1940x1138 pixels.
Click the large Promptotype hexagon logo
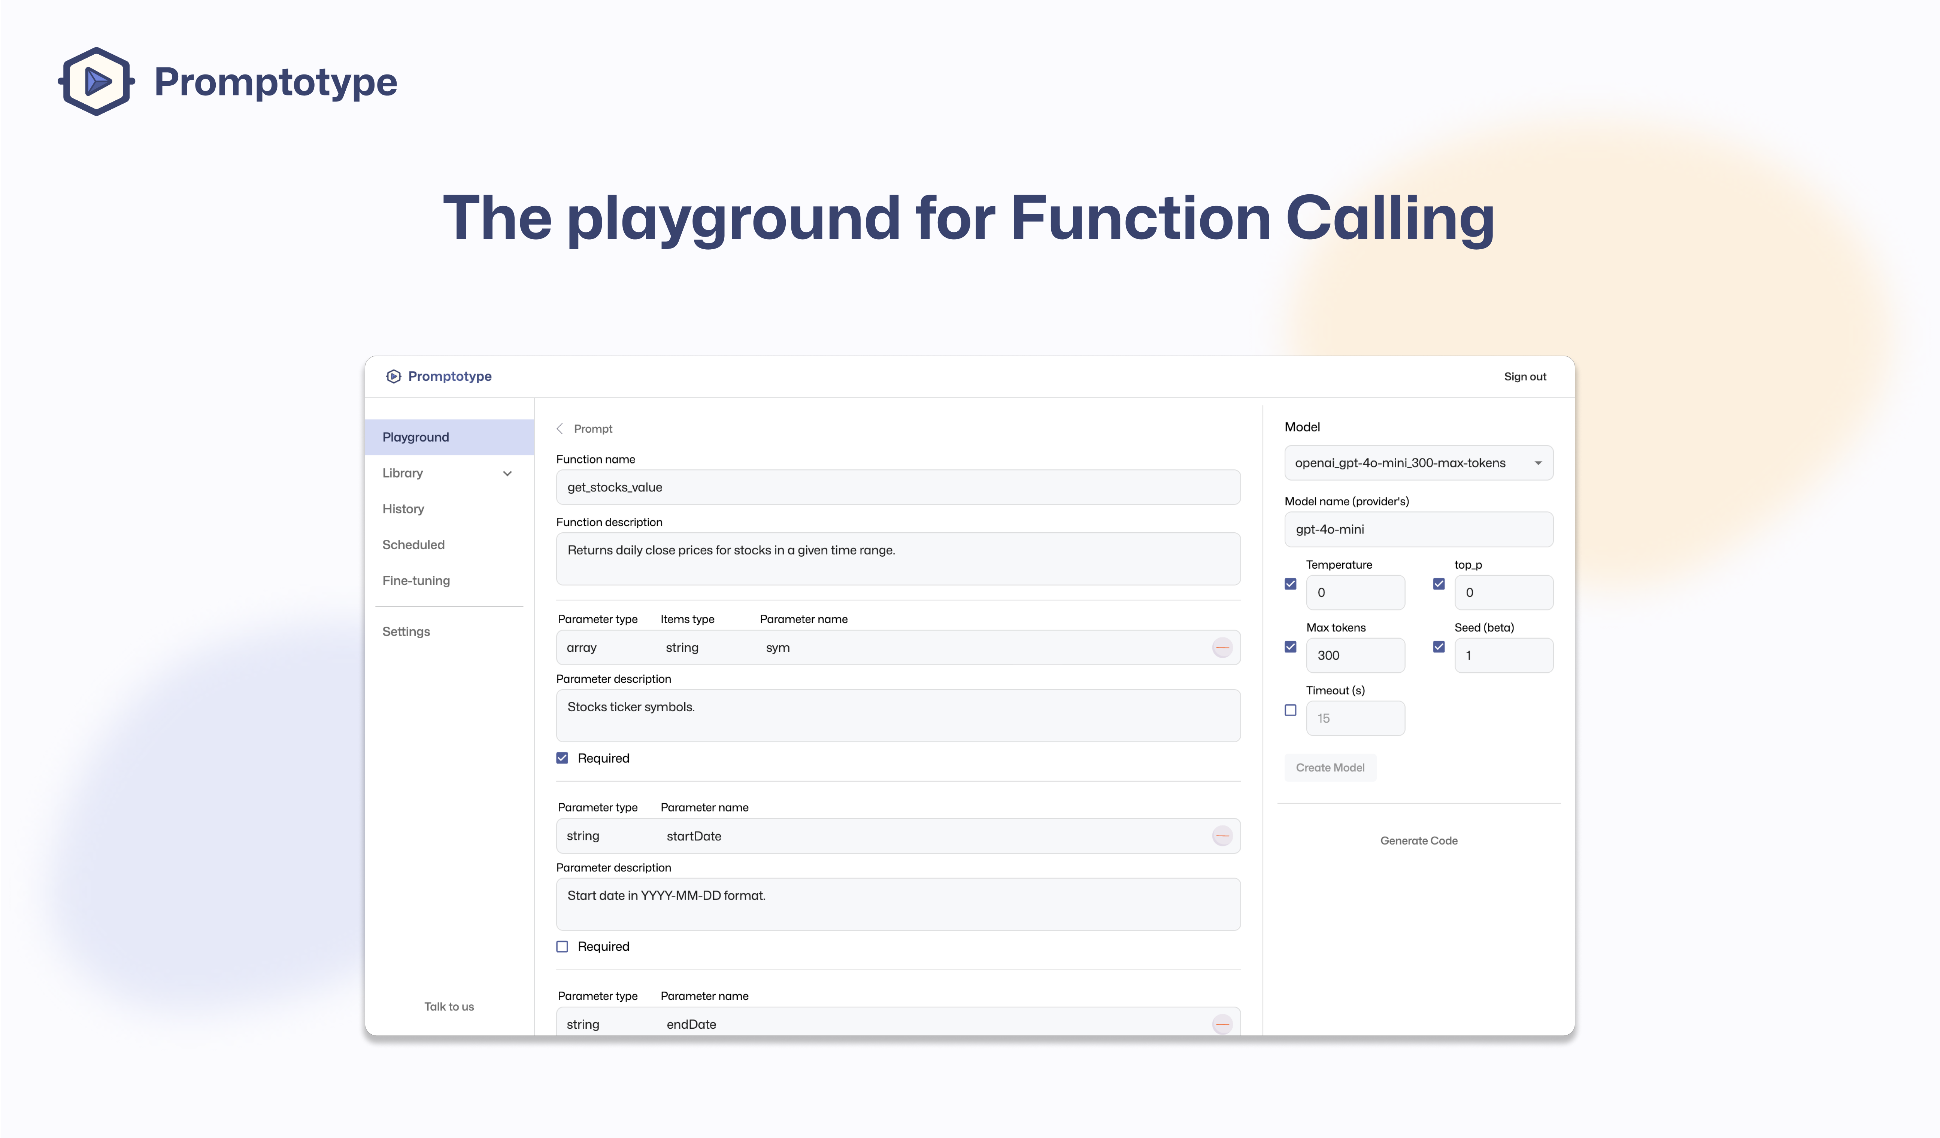96,82
